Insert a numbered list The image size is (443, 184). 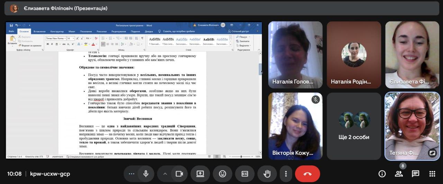point(110,38)
